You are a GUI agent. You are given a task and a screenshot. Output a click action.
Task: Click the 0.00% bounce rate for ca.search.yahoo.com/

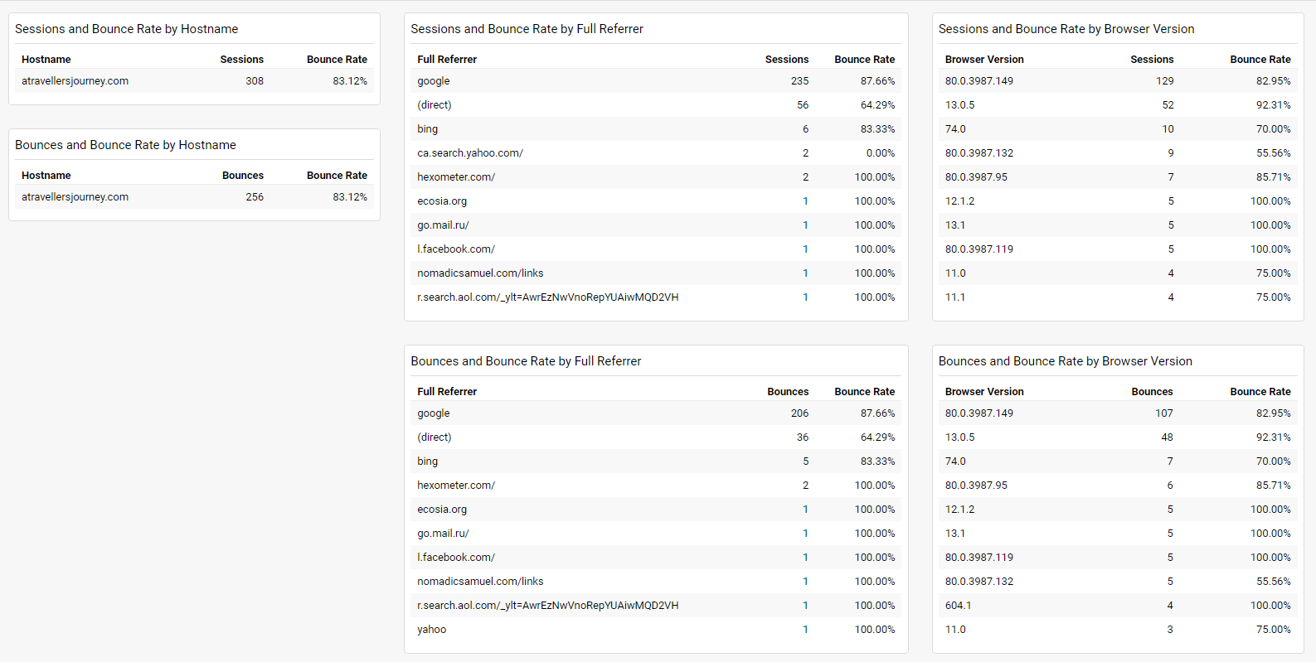pos(881,153)
